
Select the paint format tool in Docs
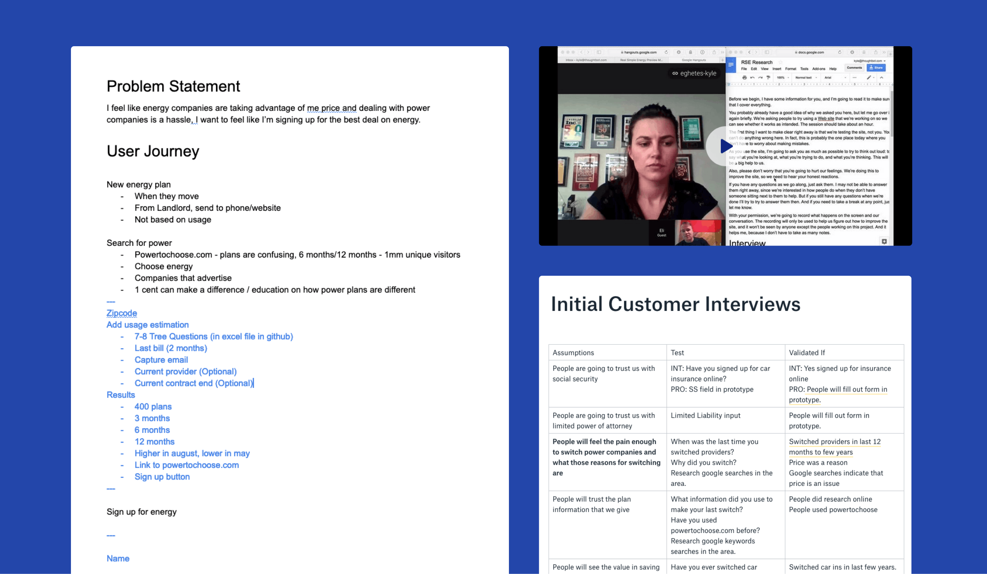768,78
